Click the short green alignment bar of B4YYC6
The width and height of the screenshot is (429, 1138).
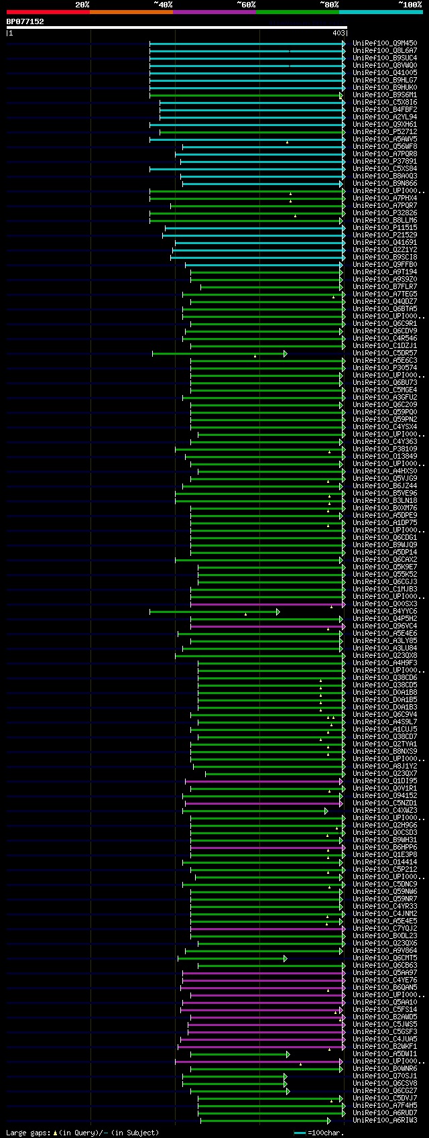click(214, 611)
